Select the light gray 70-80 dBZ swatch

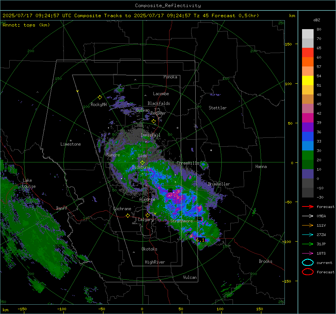308,34
